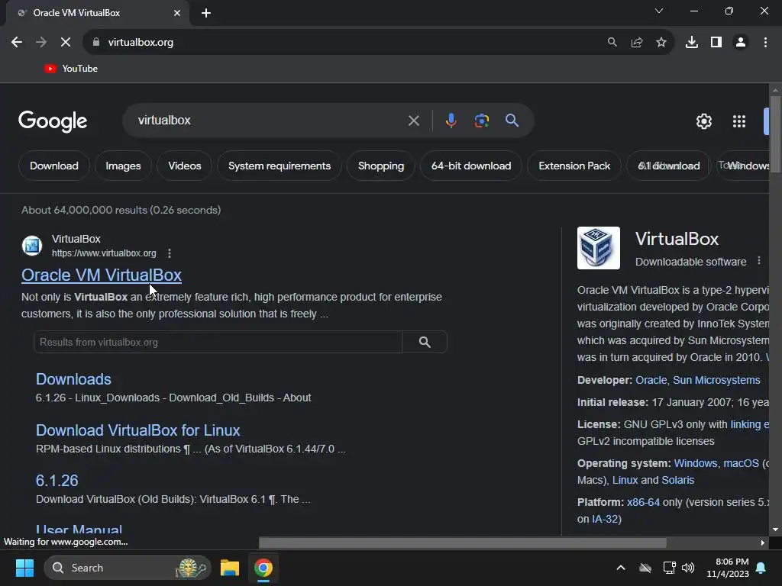Open Chrome three-dot menu

click(x=765, y=43)
